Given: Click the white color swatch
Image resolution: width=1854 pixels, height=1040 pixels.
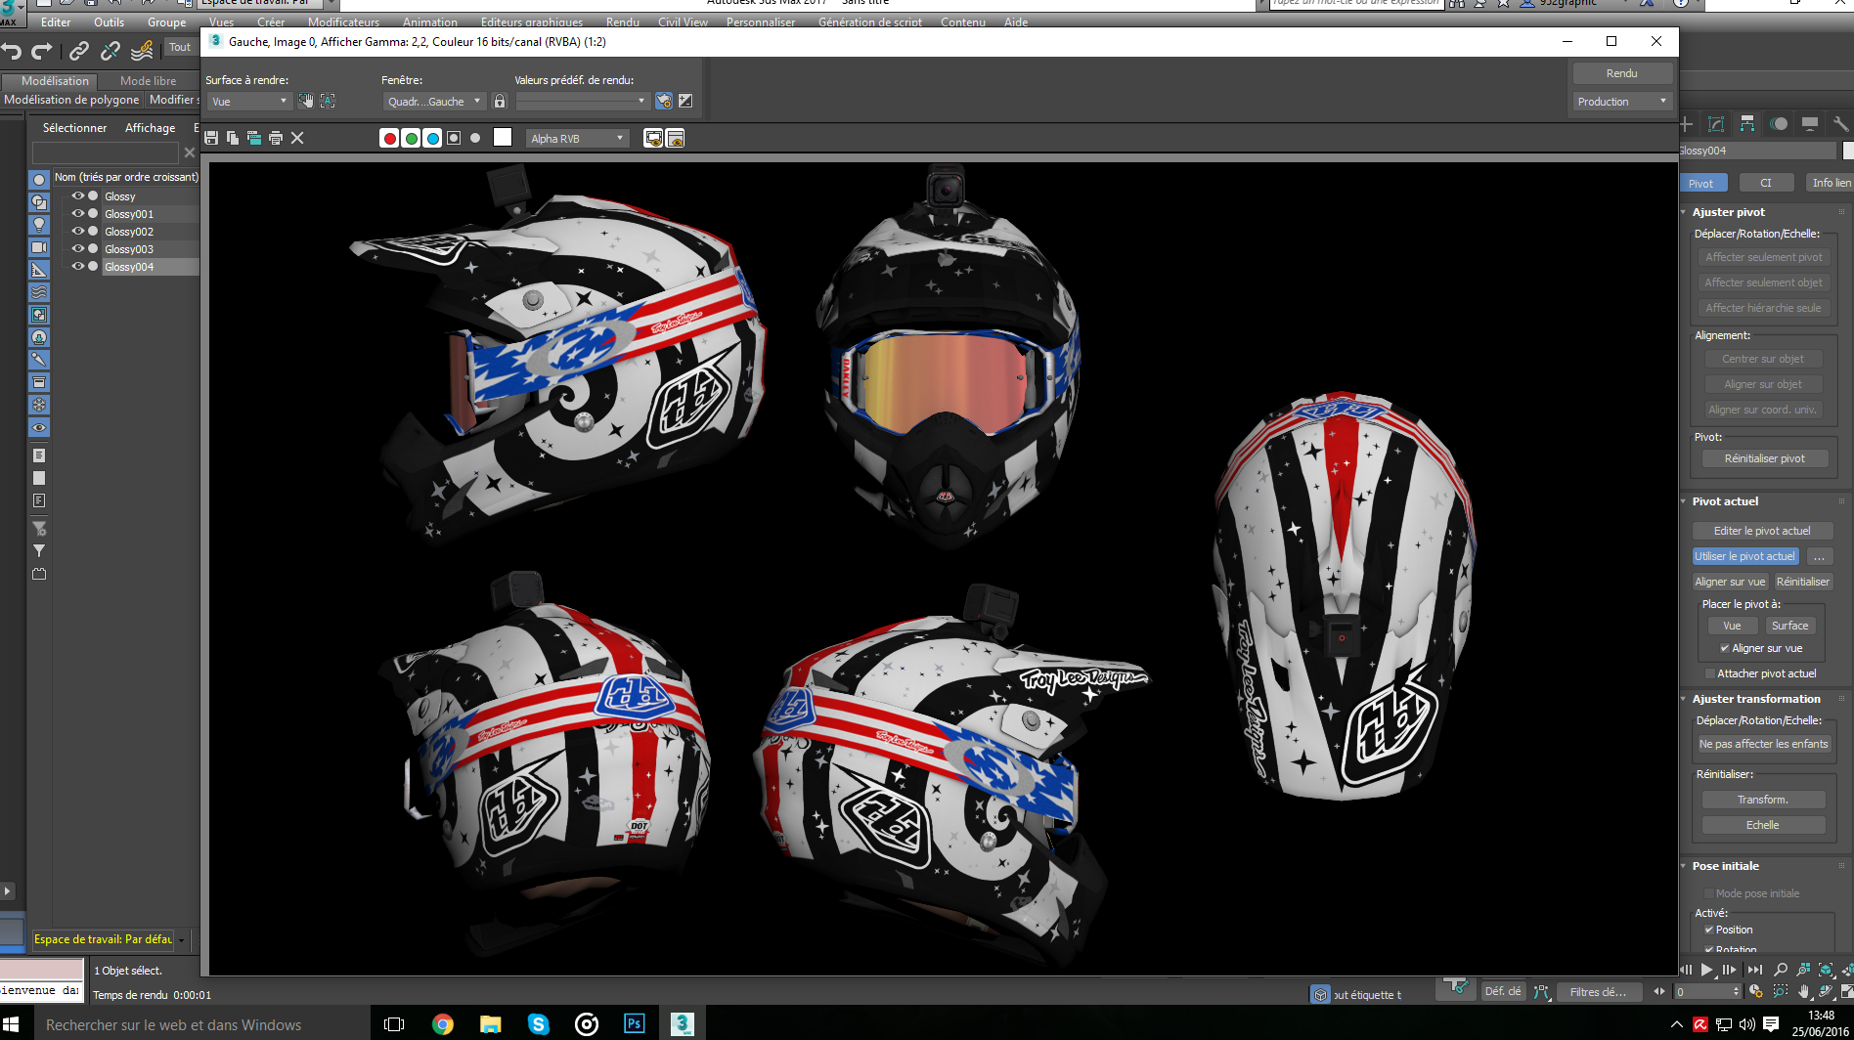Looking at the screenshot, I should tap(503, 138).
